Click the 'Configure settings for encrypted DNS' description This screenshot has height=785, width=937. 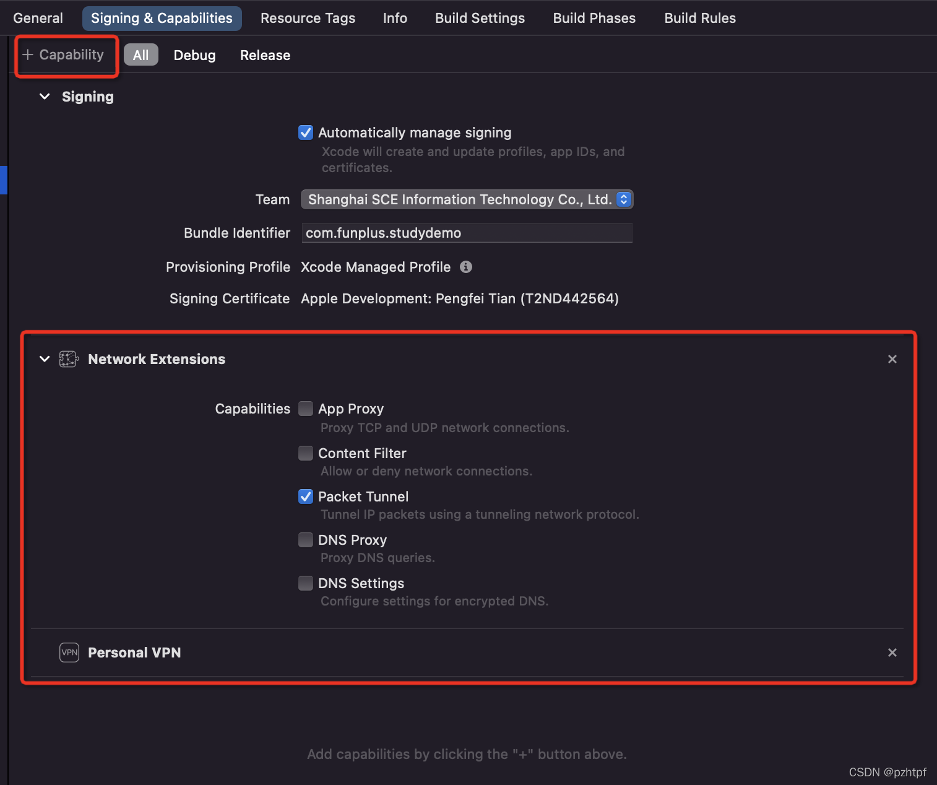click(x=434, y=601)
